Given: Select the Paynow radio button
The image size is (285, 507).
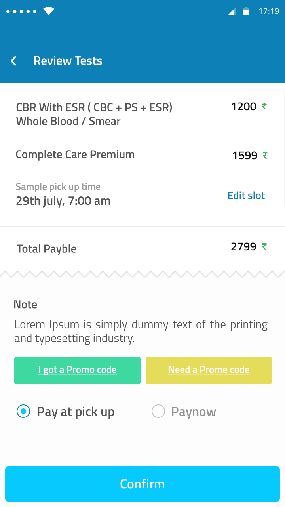Looking at the screenshot, I should click(x=158, y=412).
